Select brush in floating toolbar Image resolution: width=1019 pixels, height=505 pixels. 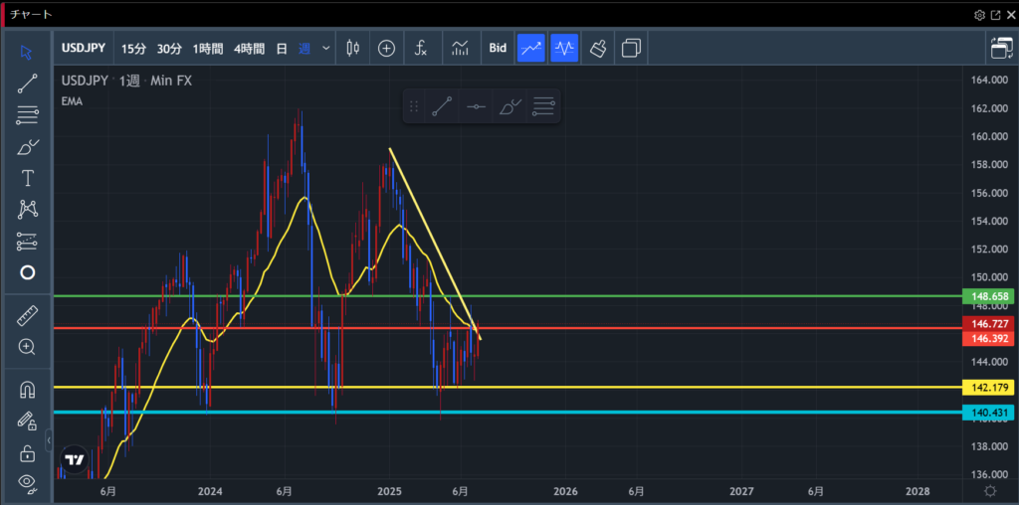click(x=510, y=106)
